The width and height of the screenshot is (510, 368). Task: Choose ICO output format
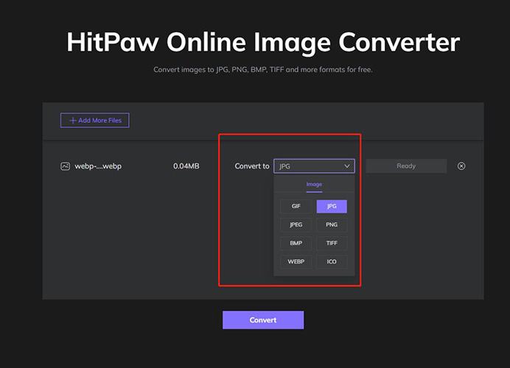click(x=332, y=261)
